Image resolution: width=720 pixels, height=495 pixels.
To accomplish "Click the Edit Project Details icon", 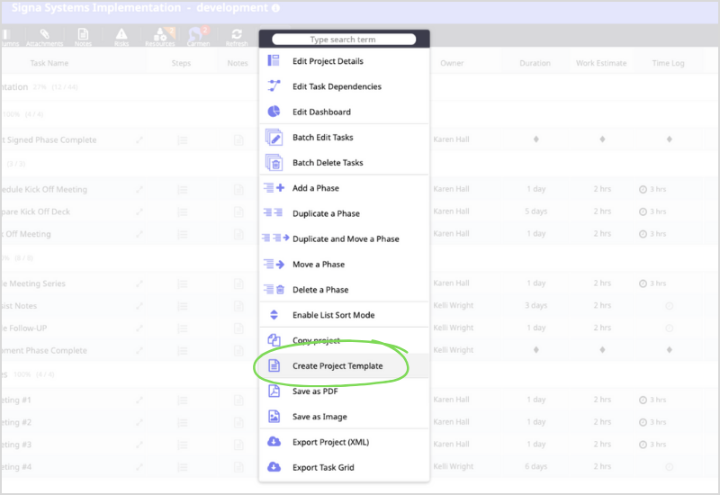I will pos(274,60).
